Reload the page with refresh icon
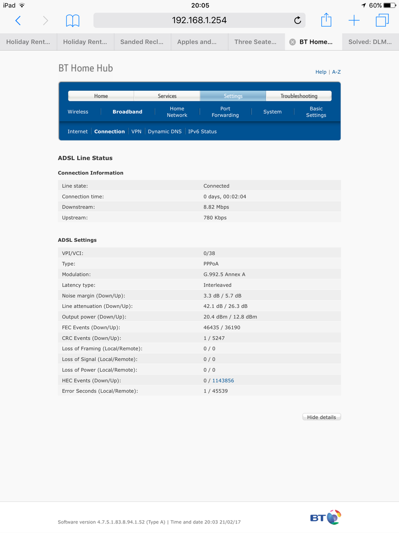The width and height of the screenshot is (399, 533). (x=298, y=20)
